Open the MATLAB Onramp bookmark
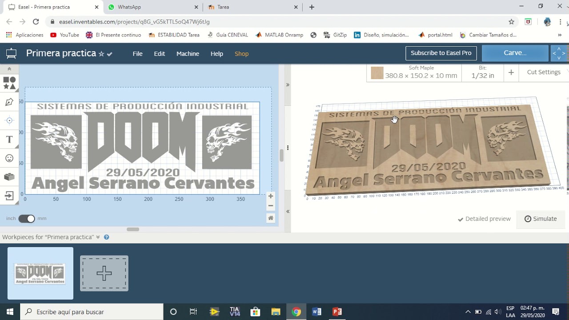The height and width of the screenshot is (320, 569). (279, 35)
